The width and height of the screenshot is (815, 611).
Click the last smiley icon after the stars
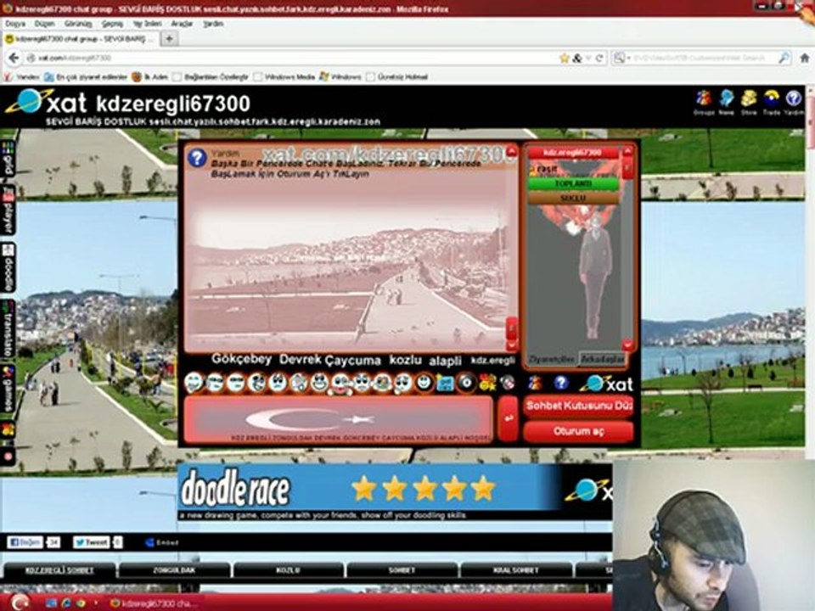[508, 384]
